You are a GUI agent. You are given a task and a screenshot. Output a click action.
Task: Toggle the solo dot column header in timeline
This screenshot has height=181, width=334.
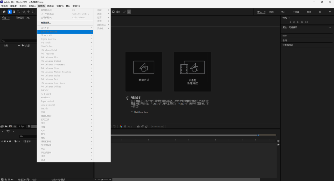coord(8,141)
